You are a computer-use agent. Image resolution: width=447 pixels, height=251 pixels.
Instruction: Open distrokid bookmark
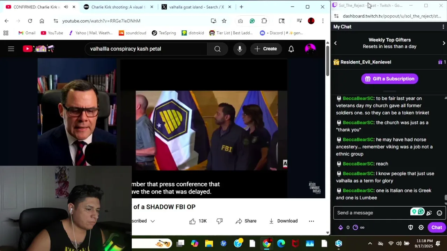(x=193, y=33)
